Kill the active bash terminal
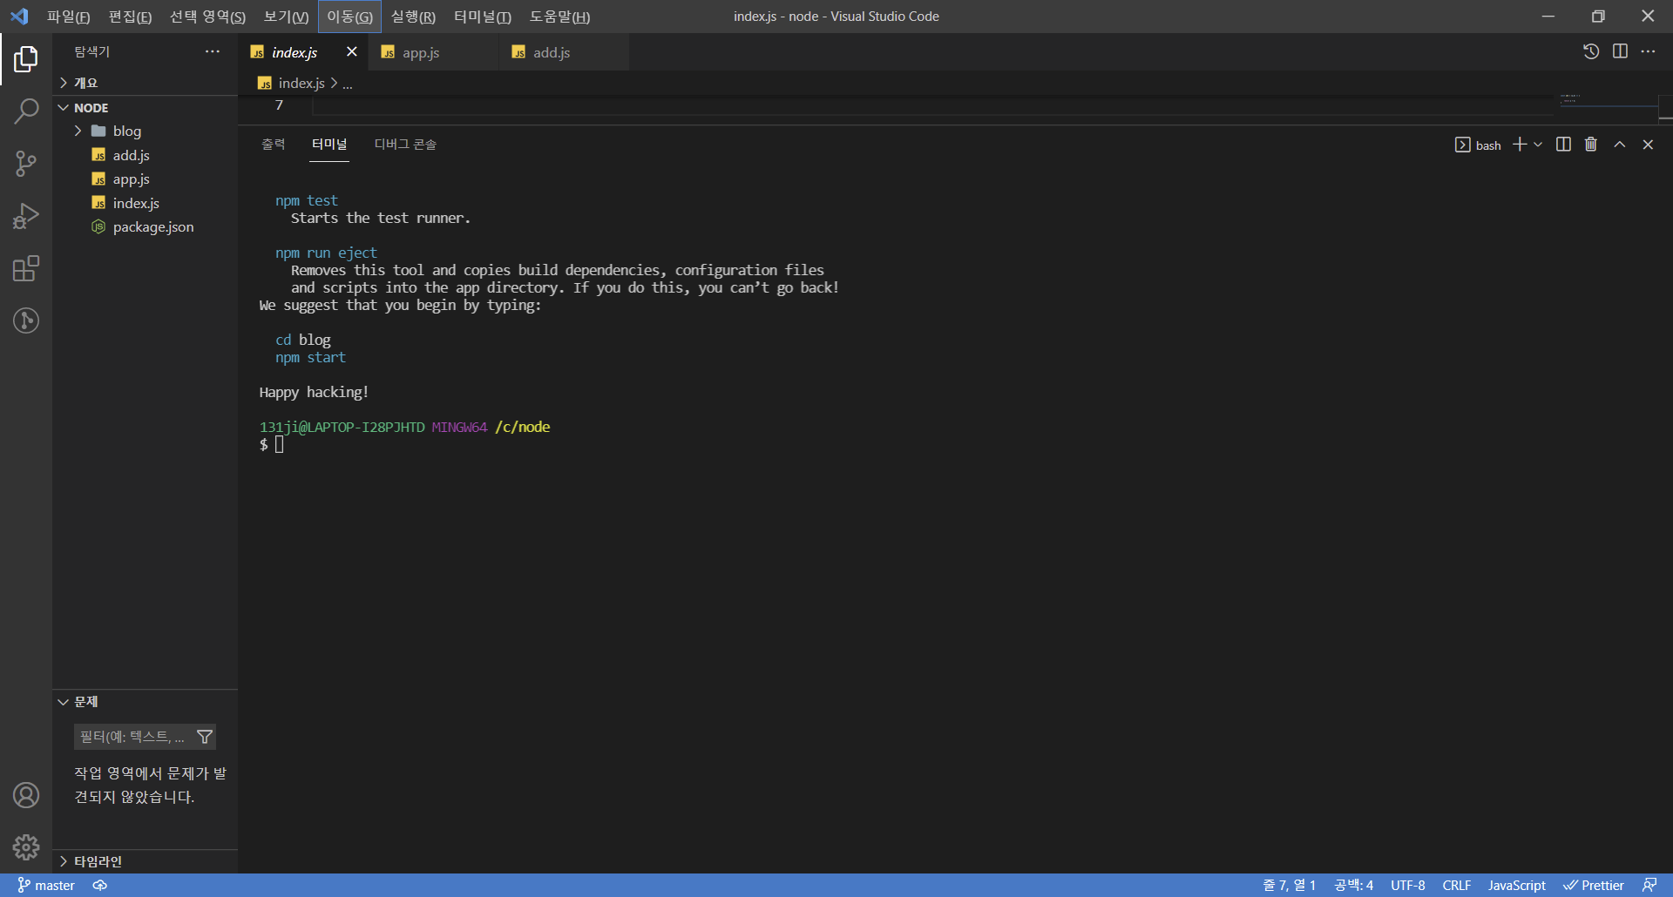Screen dimensions: 1673x897 1591,145
